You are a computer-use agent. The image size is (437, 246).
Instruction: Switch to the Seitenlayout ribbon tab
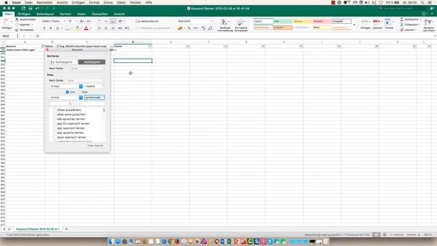coord(45,14)
